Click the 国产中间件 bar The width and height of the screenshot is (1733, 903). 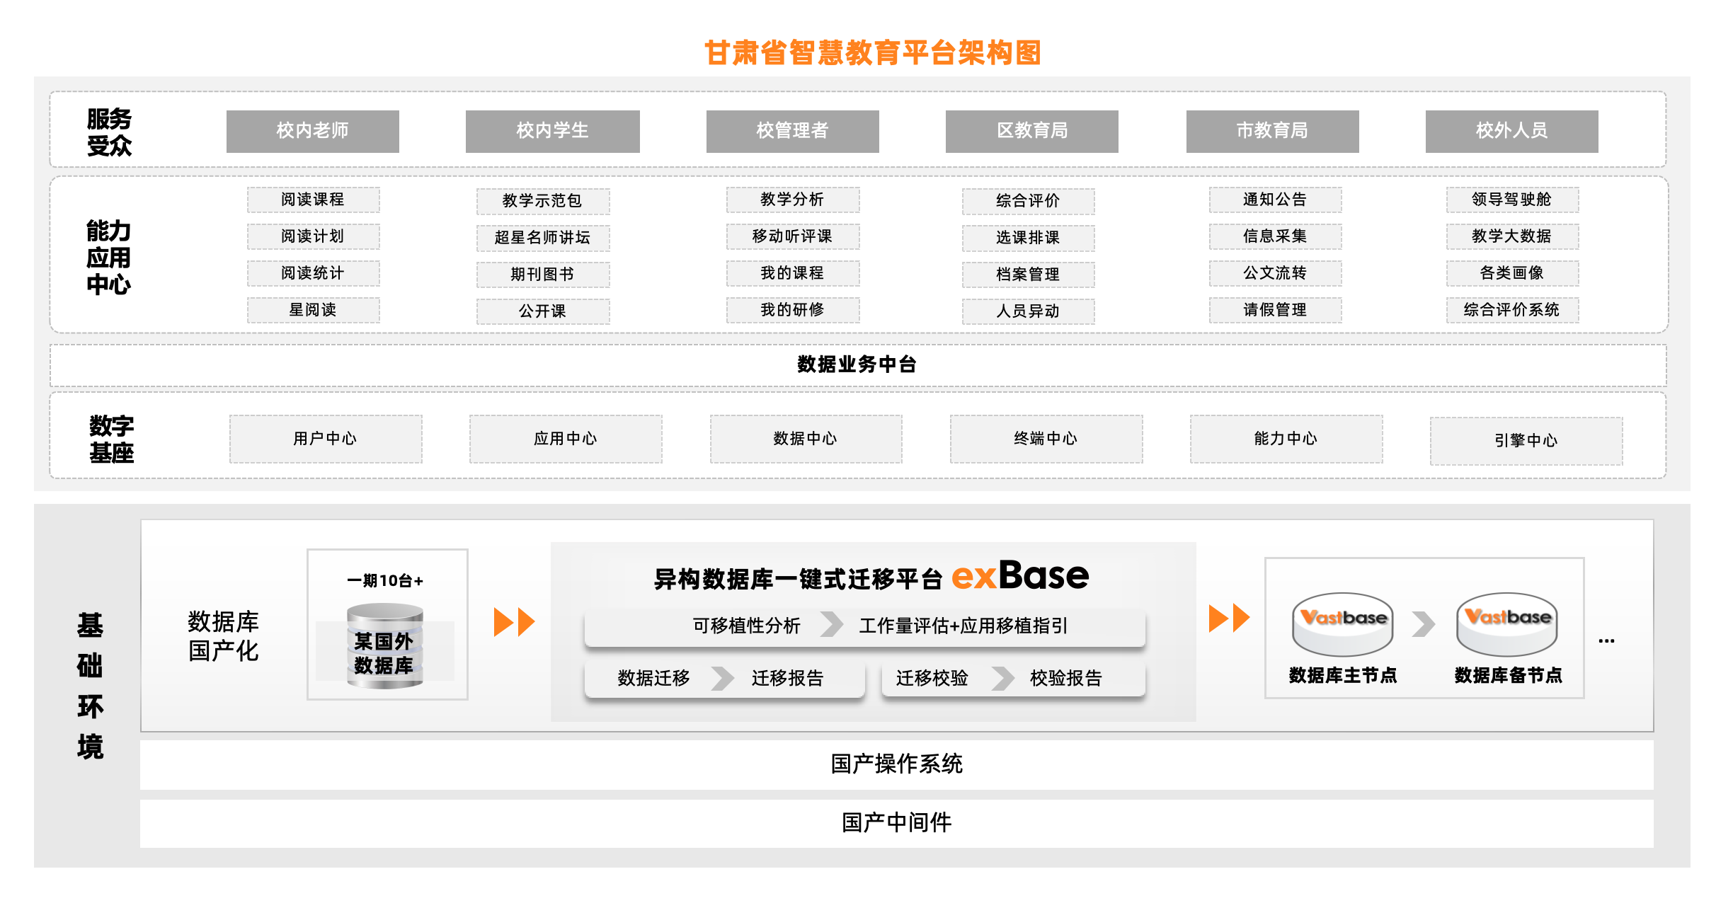click(x=897, y=824)
